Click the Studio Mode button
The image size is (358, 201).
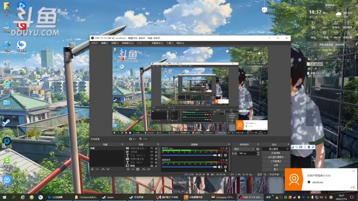point(276,161)
